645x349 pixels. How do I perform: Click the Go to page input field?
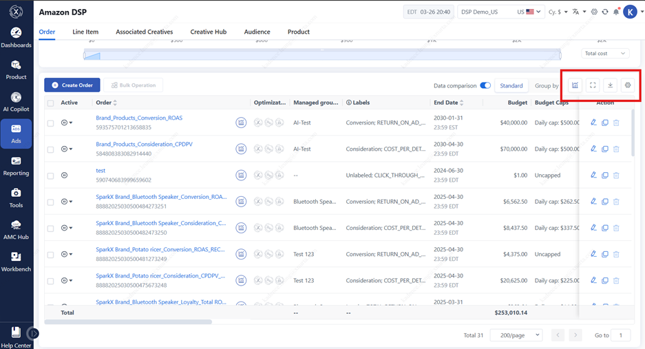(621, 335)
